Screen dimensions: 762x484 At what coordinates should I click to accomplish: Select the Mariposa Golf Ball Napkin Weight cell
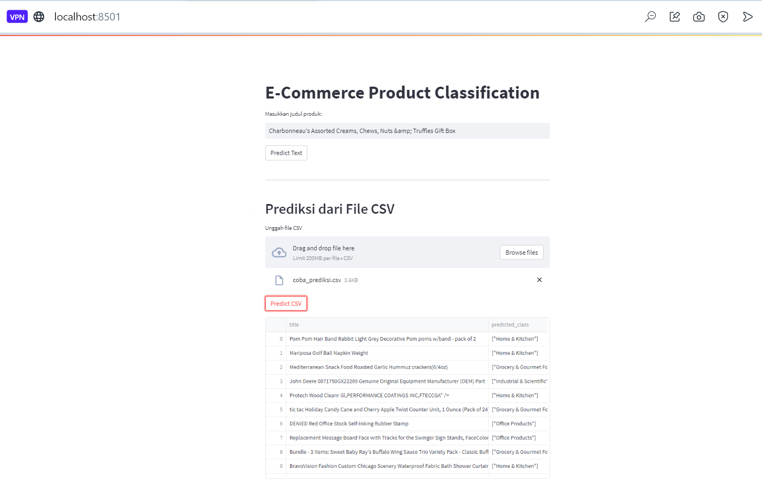point(387,353)
